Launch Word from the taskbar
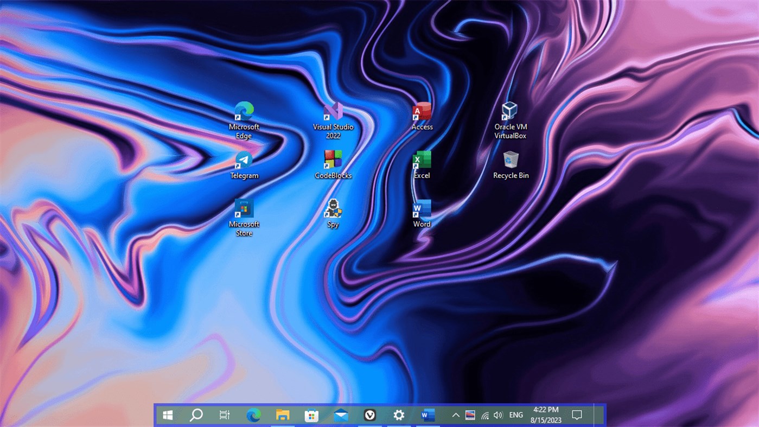 click(428, 415)
